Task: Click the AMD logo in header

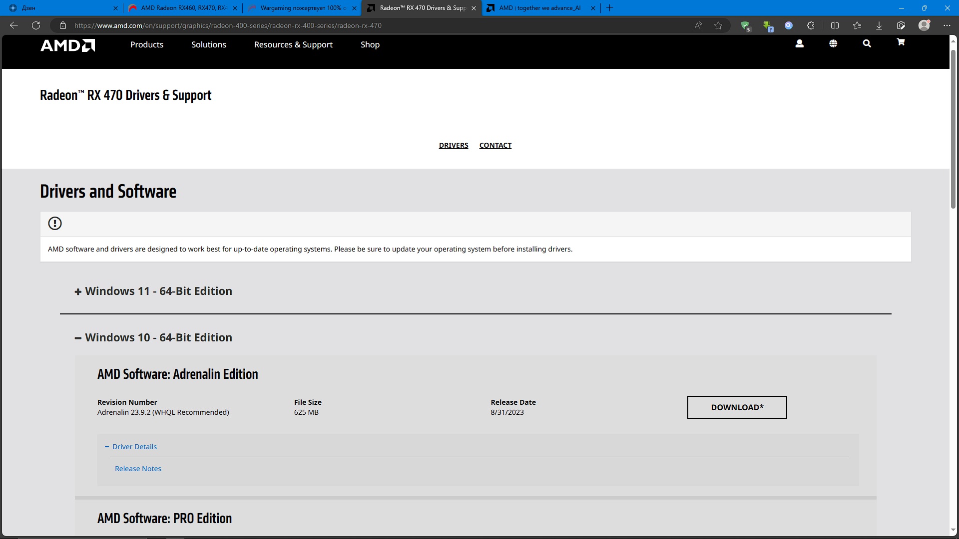Action: pyautogui.click(x=67, y=45)
